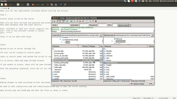Select .htaccess in local file list
Screen dimensions: 177x99
[x=77, y=70]
